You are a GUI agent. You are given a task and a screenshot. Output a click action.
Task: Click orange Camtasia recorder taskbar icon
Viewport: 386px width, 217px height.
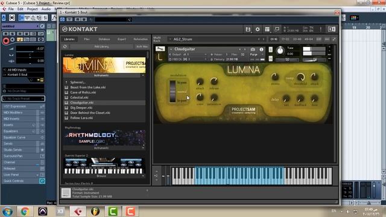point(130,212)
